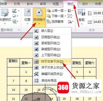103x101 pixels.
Task: Click the picture layout icon
Action: [x=14, y=21]
